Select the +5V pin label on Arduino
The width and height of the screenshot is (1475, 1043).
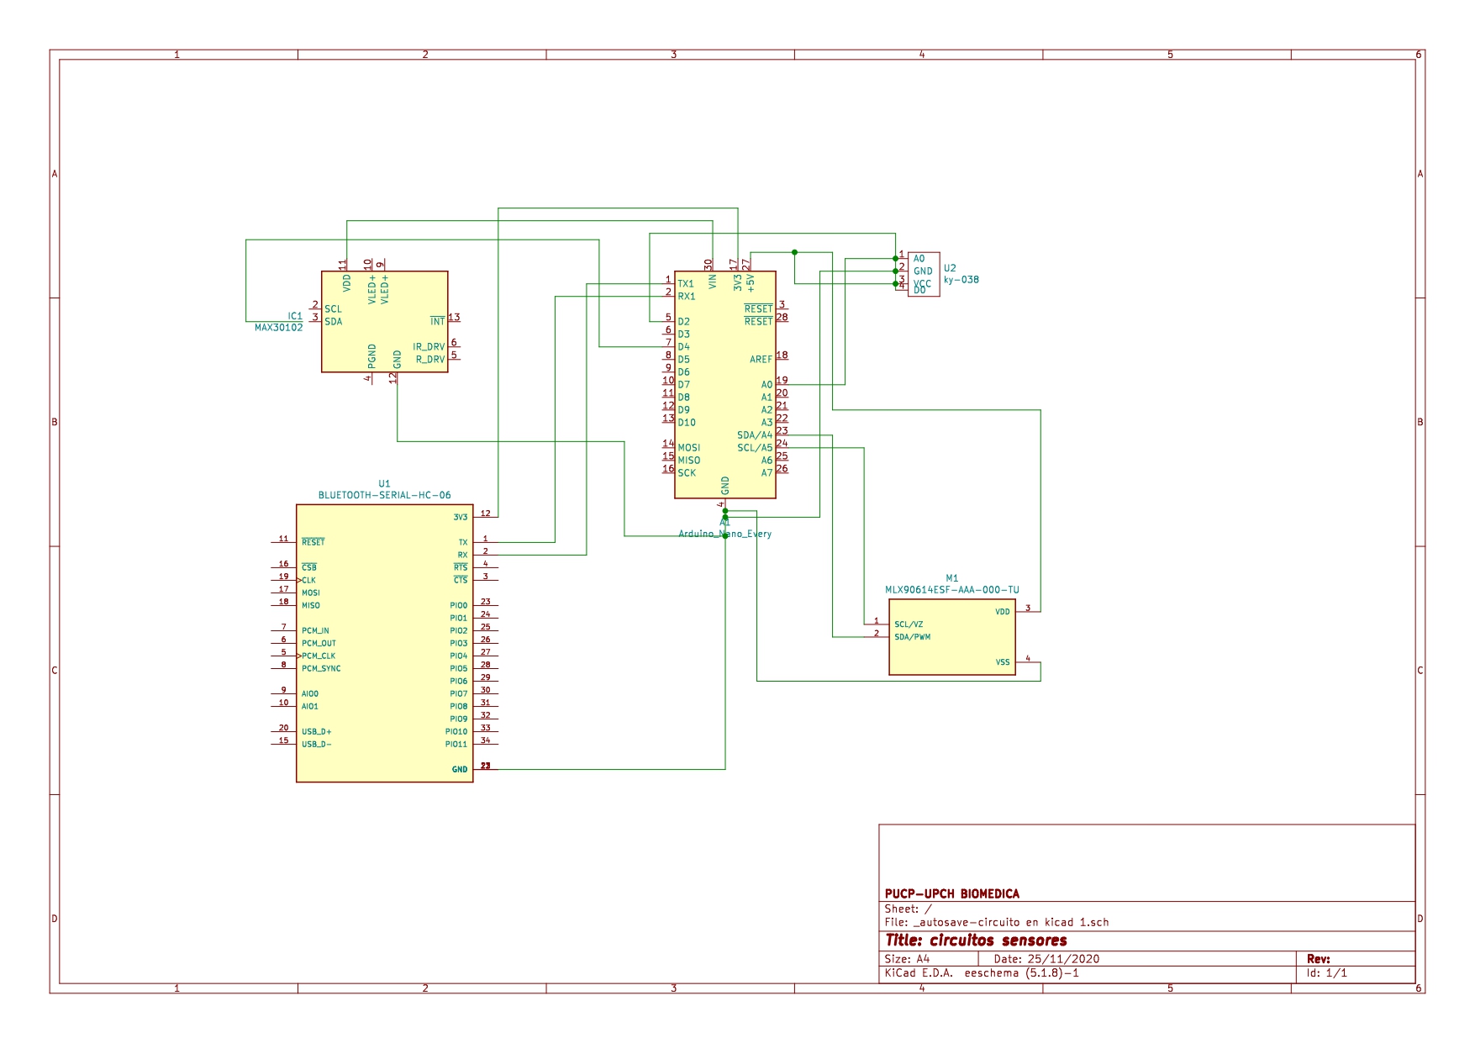click(751, 283)
